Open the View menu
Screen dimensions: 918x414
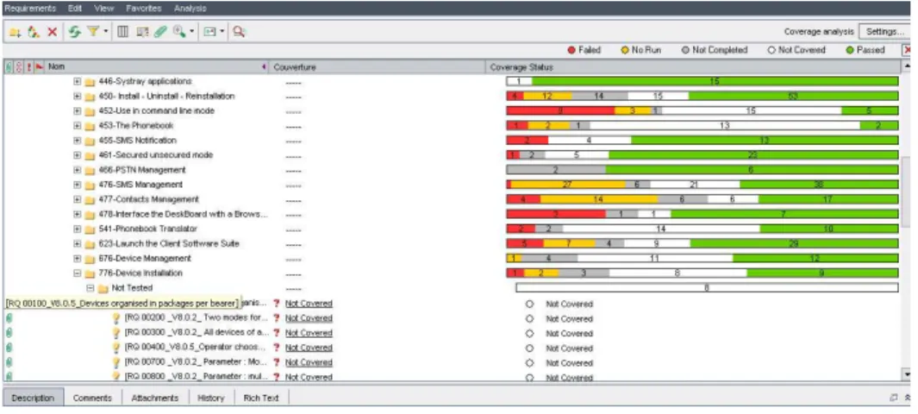[x=104, y=9]
